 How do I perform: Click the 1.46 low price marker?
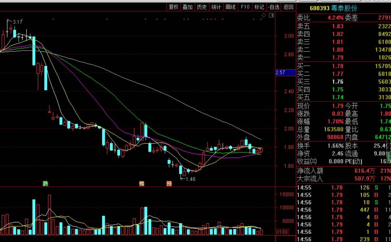coord(190,179)
